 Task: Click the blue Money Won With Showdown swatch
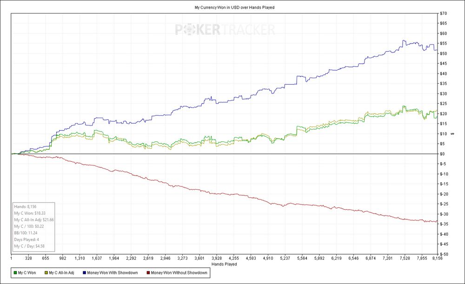pos(84,273)
